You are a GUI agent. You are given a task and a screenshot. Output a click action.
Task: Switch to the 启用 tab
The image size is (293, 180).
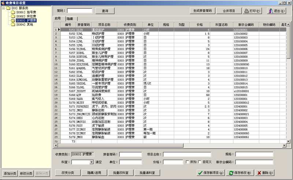58,18
